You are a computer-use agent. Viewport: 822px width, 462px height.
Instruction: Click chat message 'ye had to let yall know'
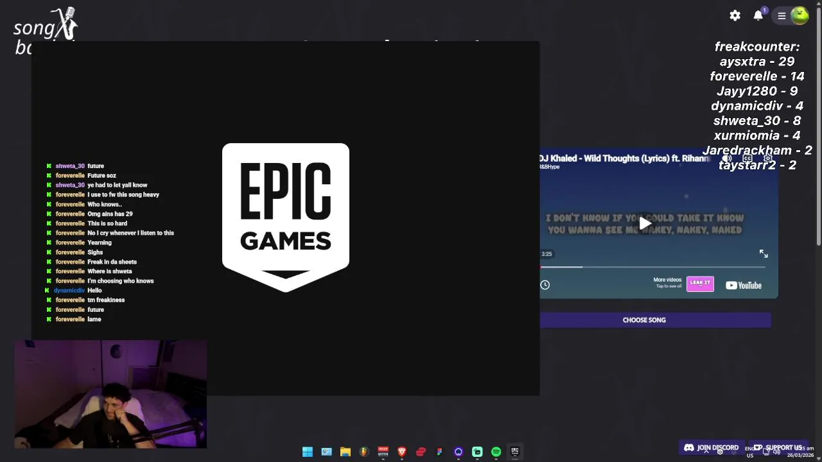96,185
